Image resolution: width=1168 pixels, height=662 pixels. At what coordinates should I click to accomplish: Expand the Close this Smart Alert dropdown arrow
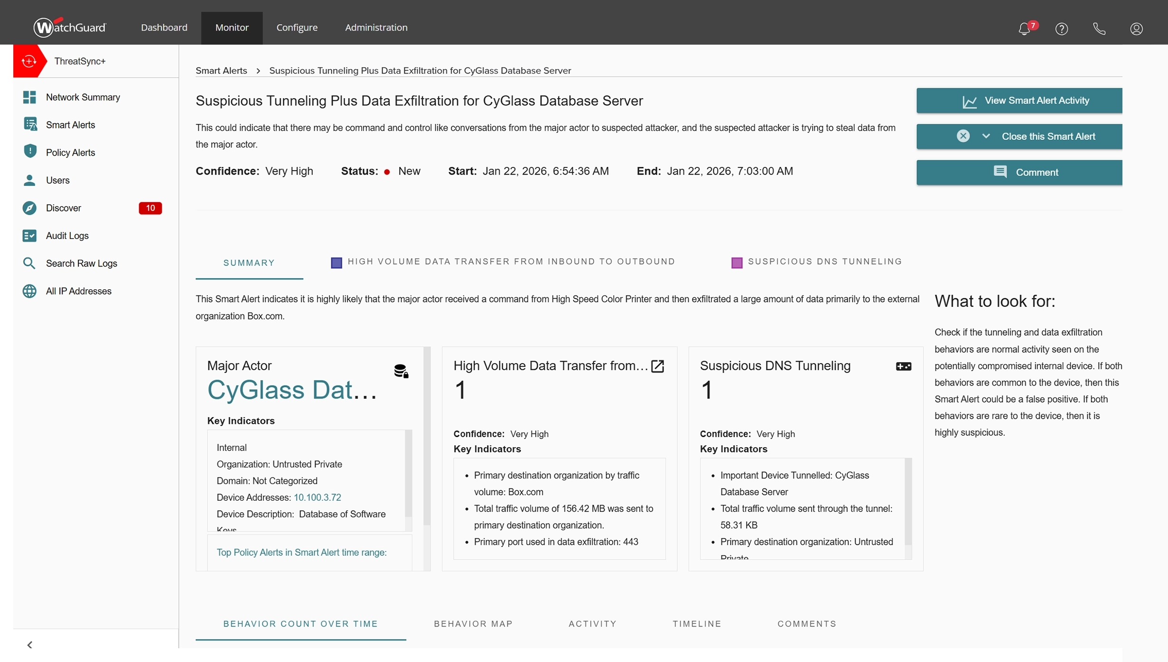[x=986, y=137]
